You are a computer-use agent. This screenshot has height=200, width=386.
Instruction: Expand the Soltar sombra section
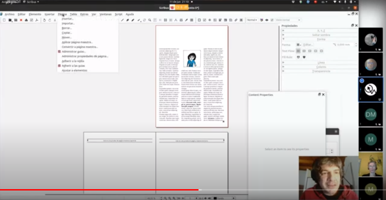pyautogui.click(x=319, y=35)
